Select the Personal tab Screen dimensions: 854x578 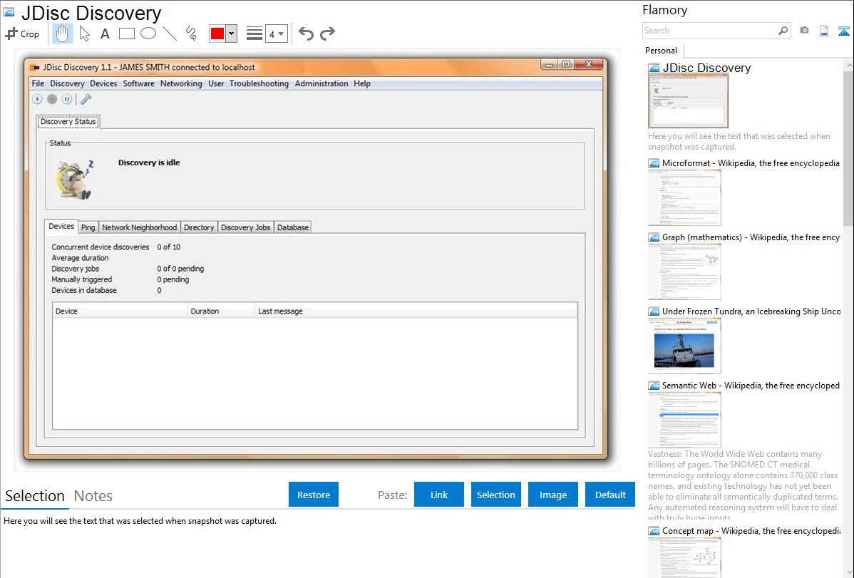click(662, 51)
